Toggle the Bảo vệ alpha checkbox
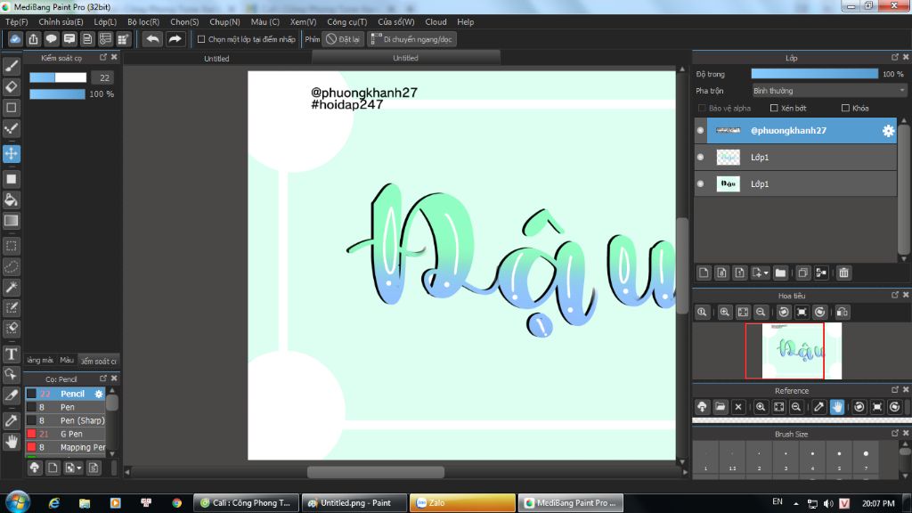Screen dimensions: 912x513 (x=702, y=108)
